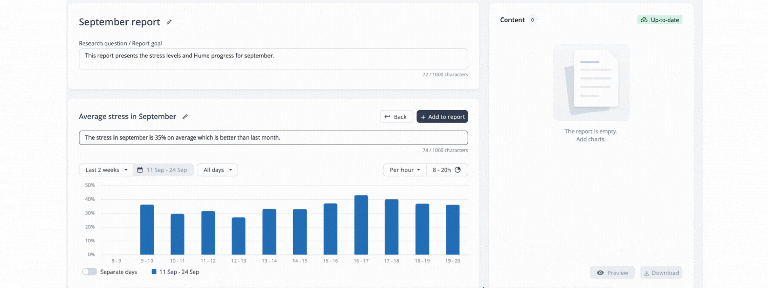Click the empty report document illustration
Screen dimensions: 768x288
(x=591, y=82)
